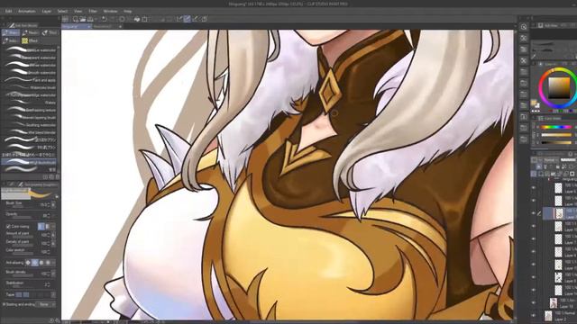Click the Saturation slider below Hue
This screenshot has width=577, height=324.
[x=555, y=135]
